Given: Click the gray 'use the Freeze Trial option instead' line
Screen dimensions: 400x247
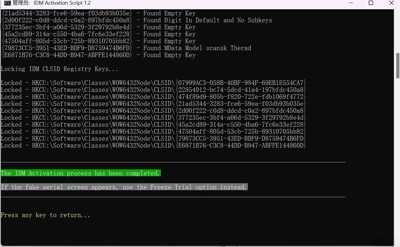Looking at the screenshot, I should click(x=124, y=187).
